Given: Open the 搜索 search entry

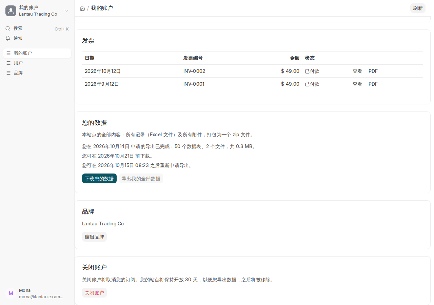Looking at the screenshot, I should [x=37, y=28].
